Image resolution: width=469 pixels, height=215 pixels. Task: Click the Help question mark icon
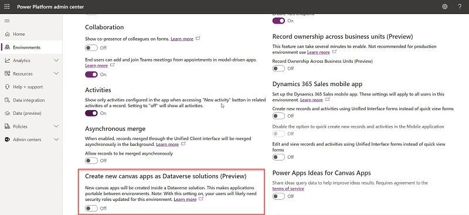point(460,6)
